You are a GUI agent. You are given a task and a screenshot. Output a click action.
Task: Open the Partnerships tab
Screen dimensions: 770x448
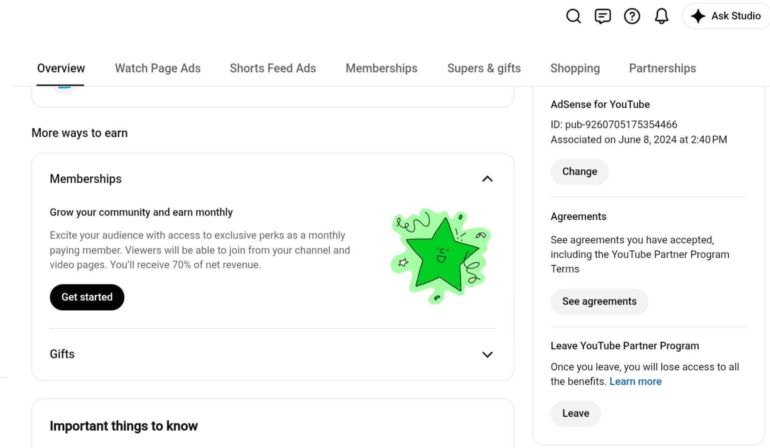tap(662, 68)
